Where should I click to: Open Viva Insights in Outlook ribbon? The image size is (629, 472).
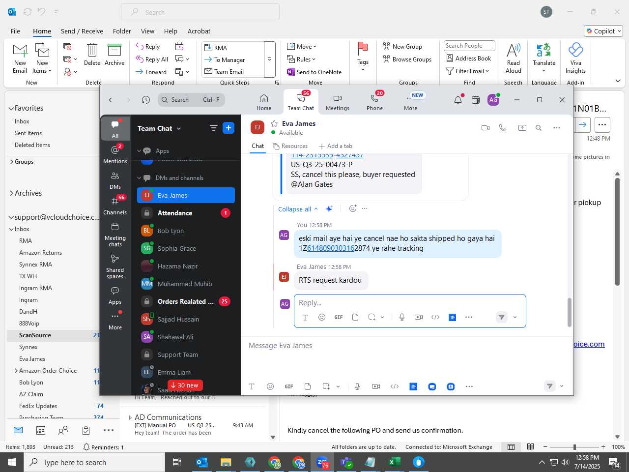tap(575, 58)
